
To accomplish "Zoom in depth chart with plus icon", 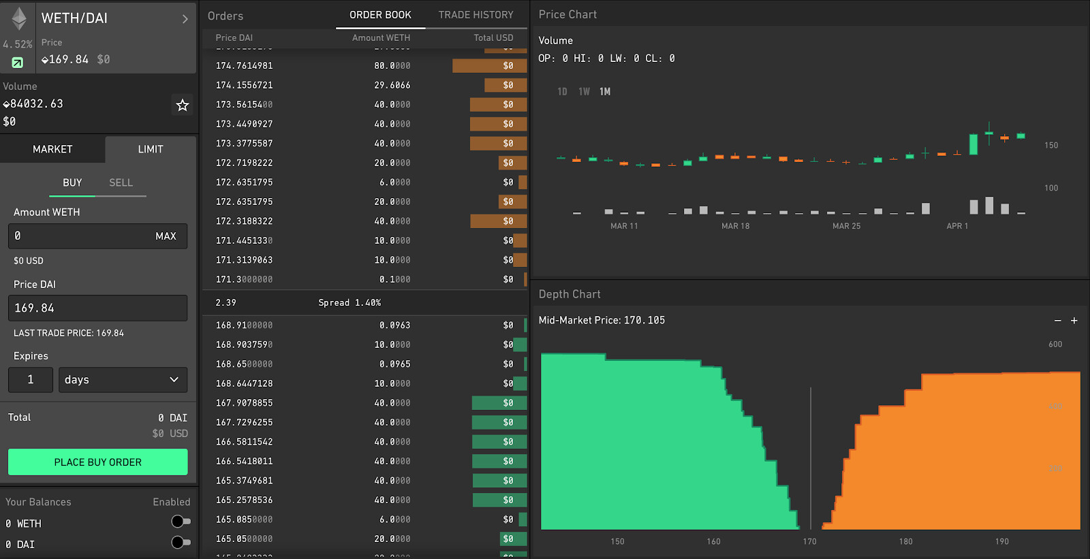I will (x=1074, y=321).
